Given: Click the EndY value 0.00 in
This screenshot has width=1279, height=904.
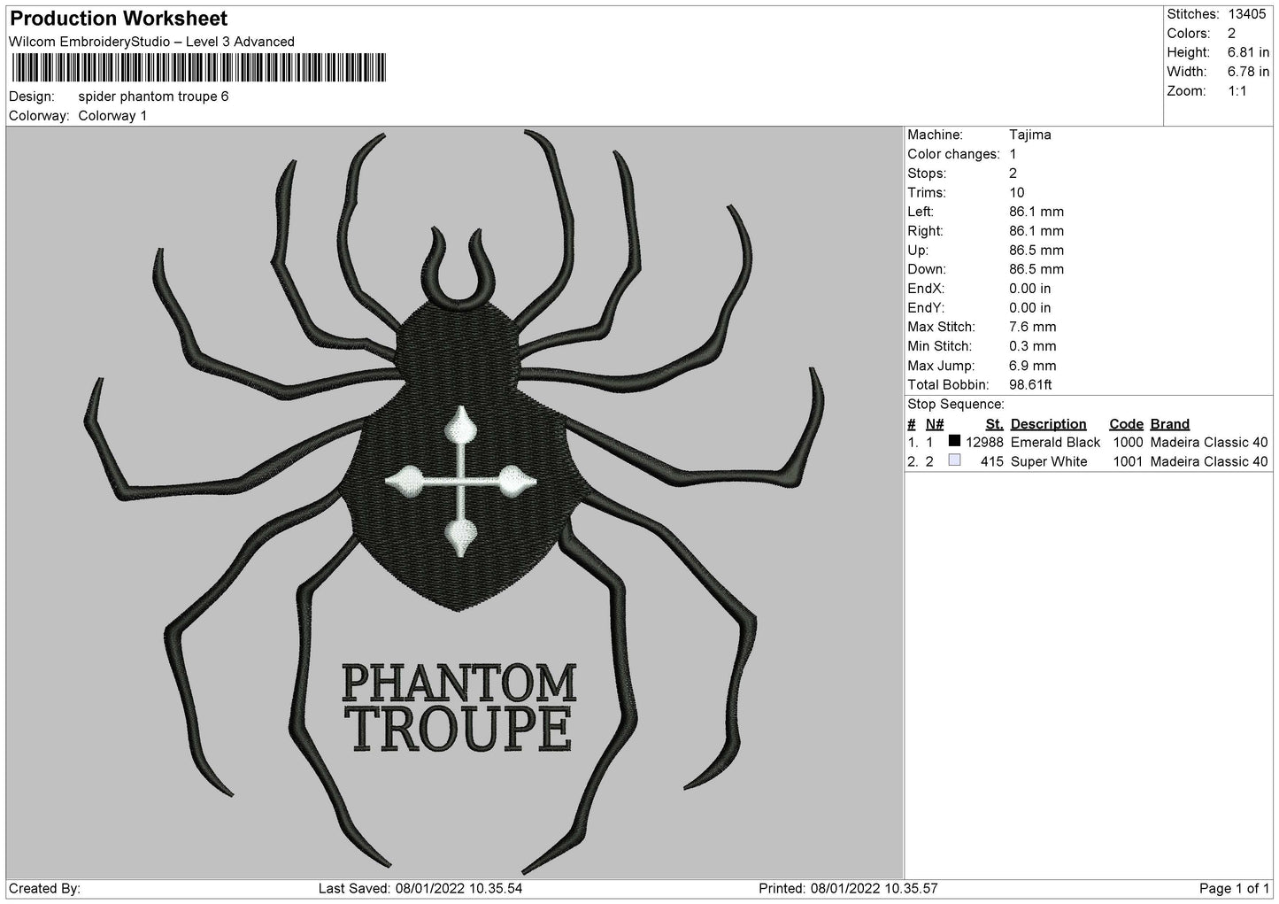Looking at the screenshot, I should (x=1030, y=308).
